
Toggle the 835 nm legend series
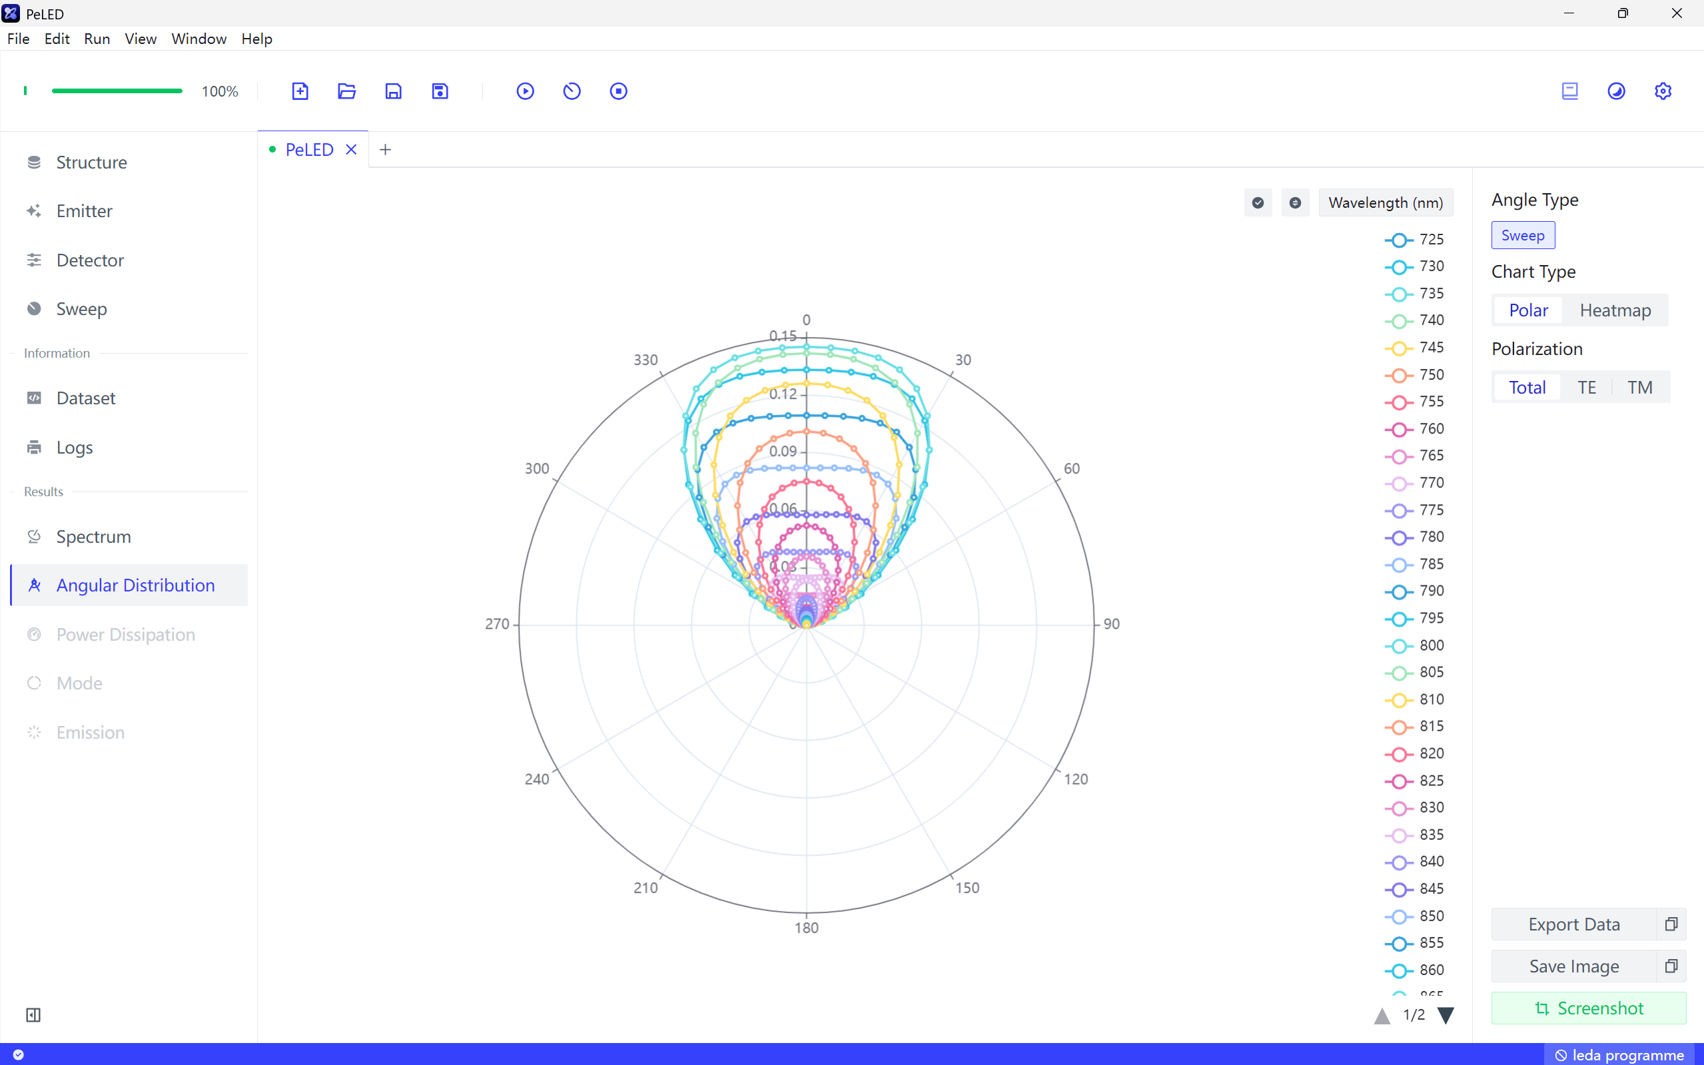1414,835
